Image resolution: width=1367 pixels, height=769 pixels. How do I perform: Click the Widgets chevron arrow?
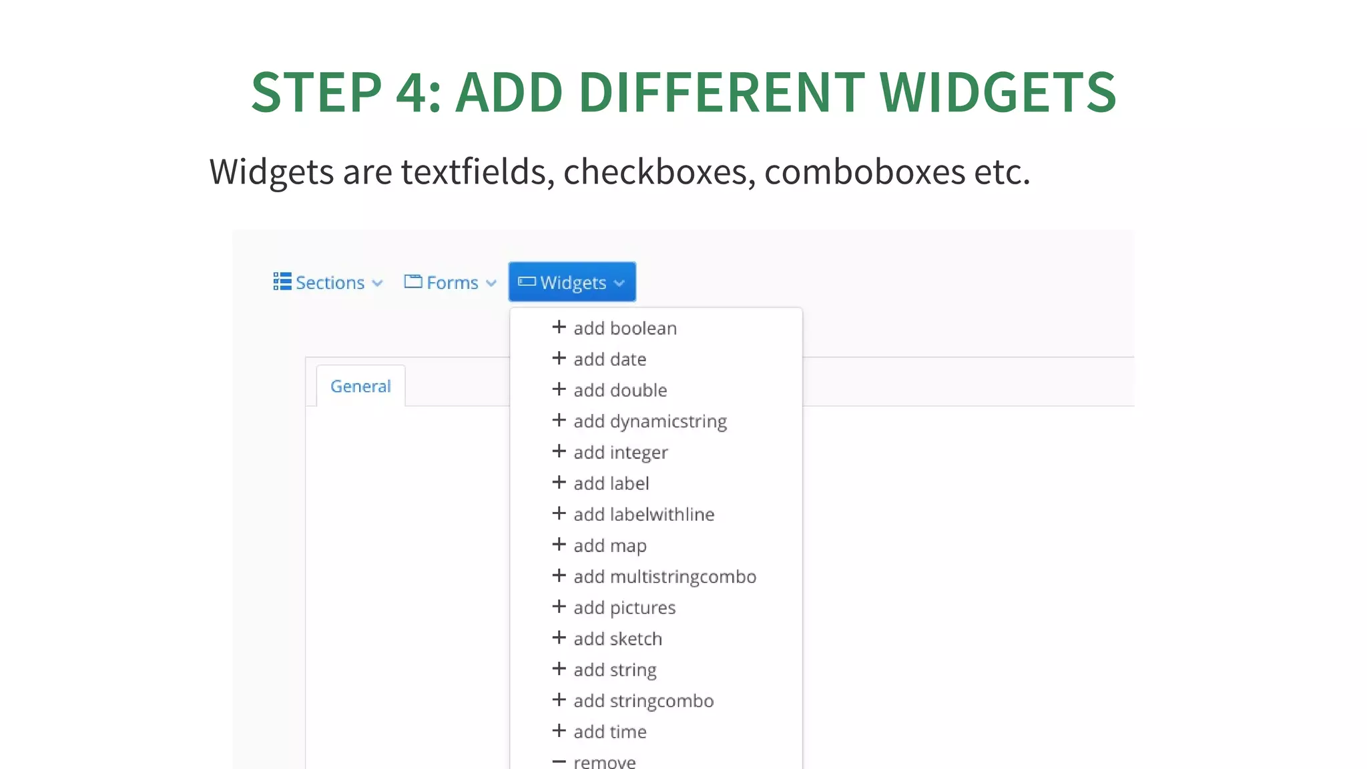(619, 283)
